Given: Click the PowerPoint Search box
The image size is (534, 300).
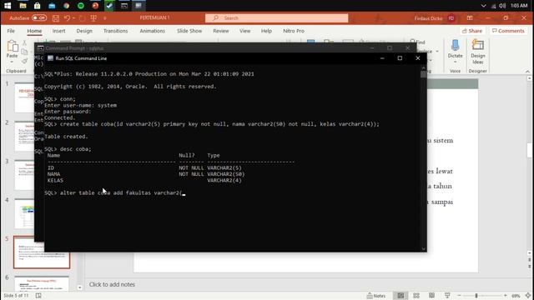Looking at the screenshot, I should [276, 18].
